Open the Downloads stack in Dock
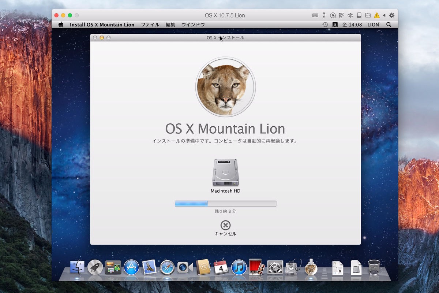 point(356,268)
